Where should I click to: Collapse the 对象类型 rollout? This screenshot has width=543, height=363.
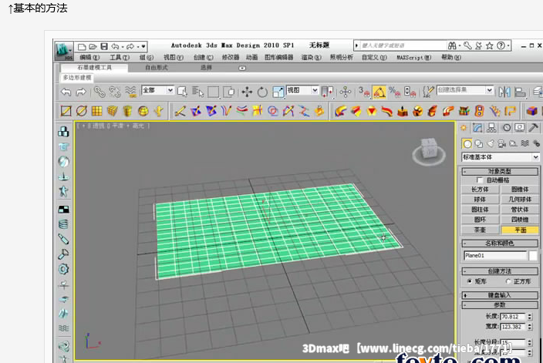(500, 171)
